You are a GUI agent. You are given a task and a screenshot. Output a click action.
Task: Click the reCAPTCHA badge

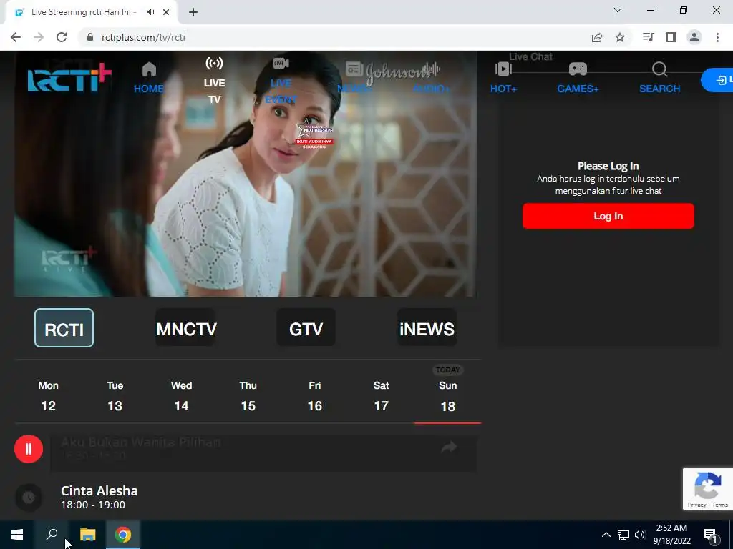point(707,489)
